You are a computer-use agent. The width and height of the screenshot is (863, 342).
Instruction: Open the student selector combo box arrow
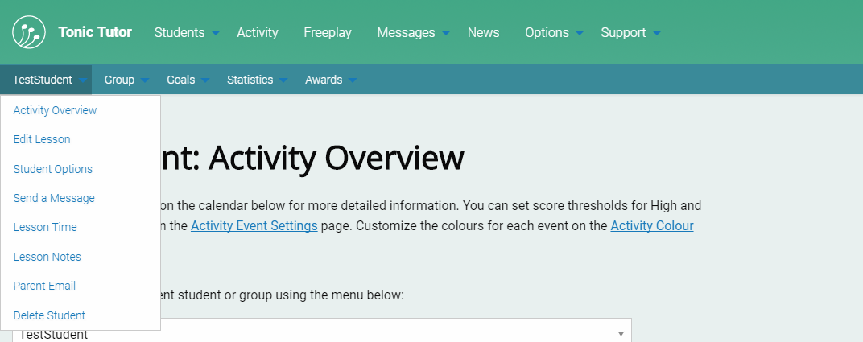click(621, 333)
